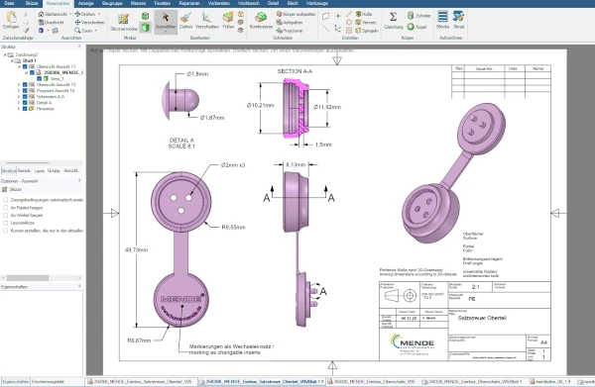Switch to the Skizze ribbon tab

pos(32,3)
